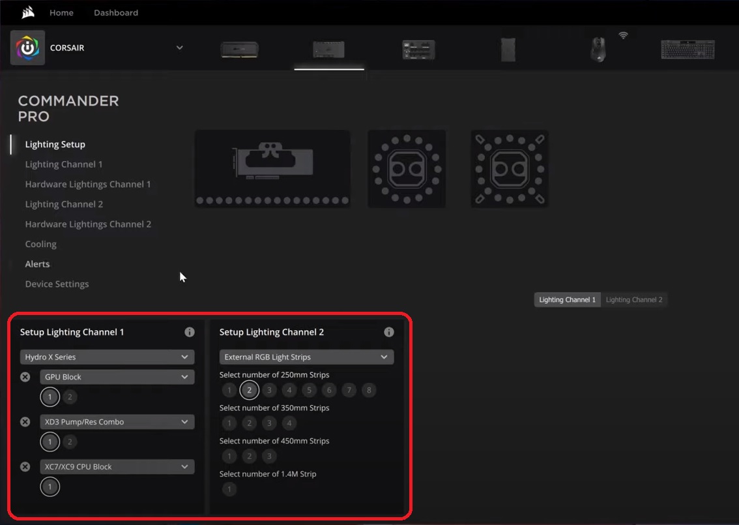Screen dimensions: 739x525
Task: Select the keyboard device icon
Action: [688, 49]
